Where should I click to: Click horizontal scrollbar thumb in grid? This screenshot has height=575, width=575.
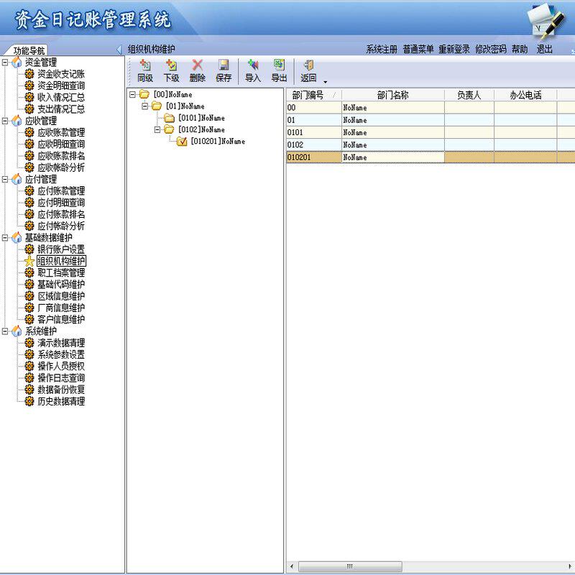(350, 566)
